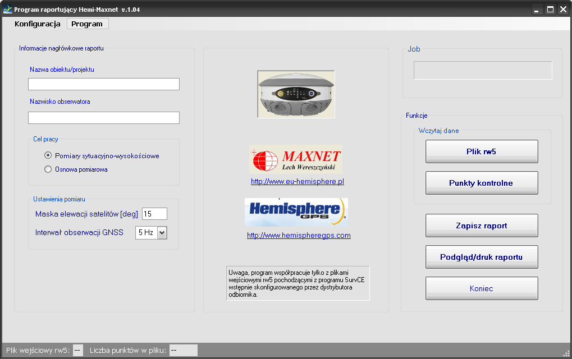This screenshot has height=359, width=572.
Task: Click the 'Maska elewacji satelitów [deg]' label
Action: [x=86, y=214]
